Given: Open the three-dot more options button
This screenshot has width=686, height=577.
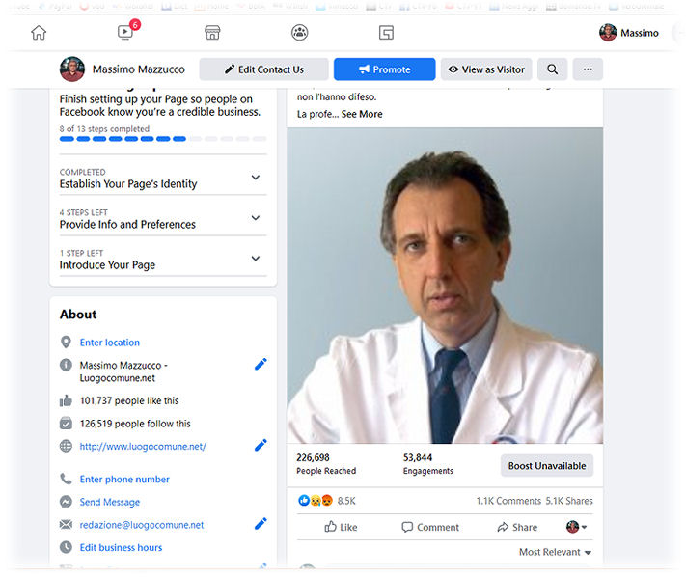Looking at the screenshot, I should pos(588,69).
